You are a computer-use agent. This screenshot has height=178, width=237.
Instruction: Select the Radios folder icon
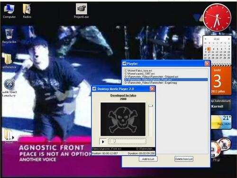click(x=27, y=11)
